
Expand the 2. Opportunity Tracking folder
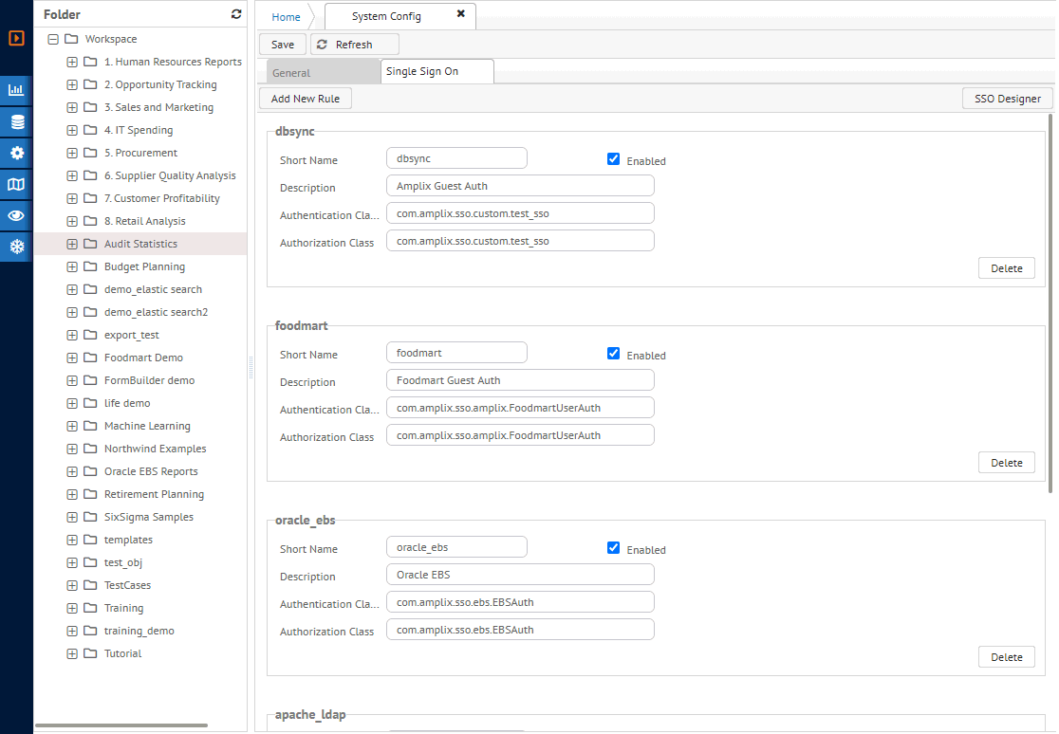point(71,85)
